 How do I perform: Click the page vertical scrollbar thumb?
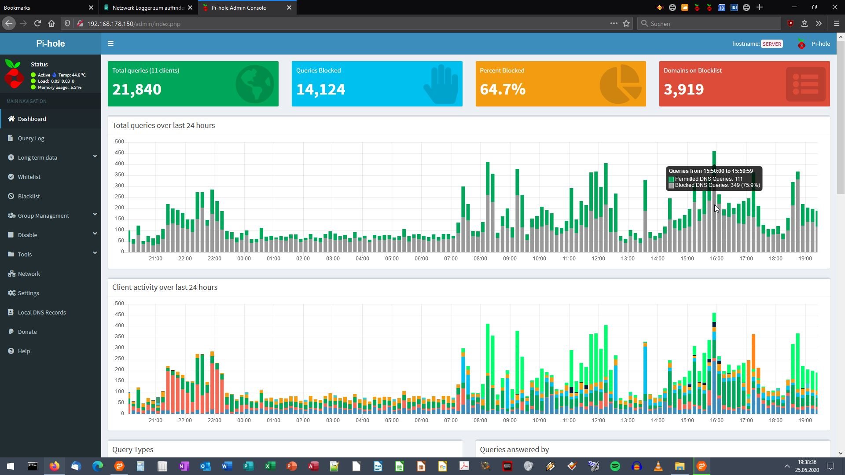[x=841, y=118]
